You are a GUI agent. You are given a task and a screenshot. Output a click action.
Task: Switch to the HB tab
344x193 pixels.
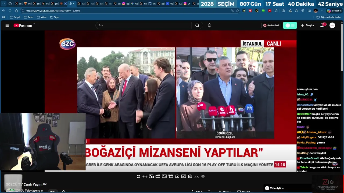pos(144,4)
